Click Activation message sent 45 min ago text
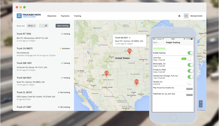The width and height of the screenshot is (219, 126). point(36,56)
